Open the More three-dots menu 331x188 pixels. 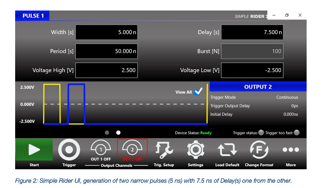[291, 150]
